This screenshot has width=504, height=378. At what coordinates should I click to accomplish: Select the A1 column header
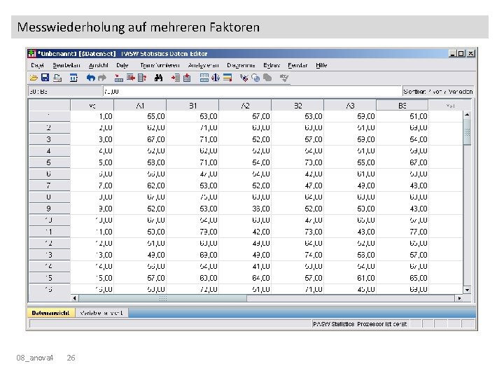(x=140, y=106)
